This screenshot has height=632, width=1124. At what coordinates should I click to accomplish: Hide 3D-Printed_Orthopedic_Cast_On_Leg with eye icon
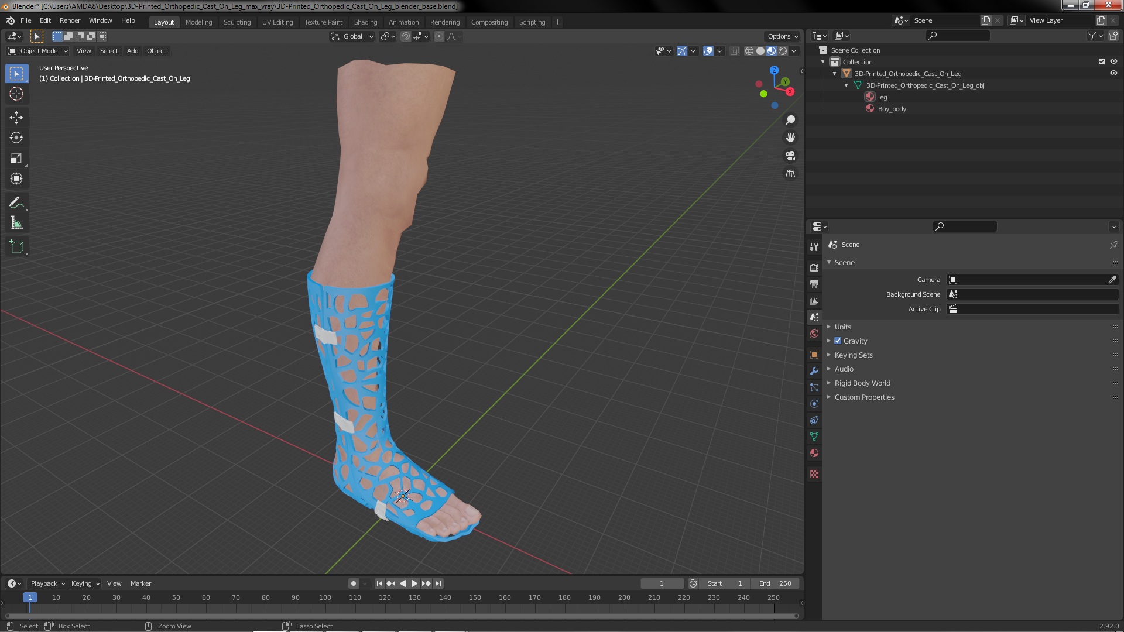[1113, 74]
